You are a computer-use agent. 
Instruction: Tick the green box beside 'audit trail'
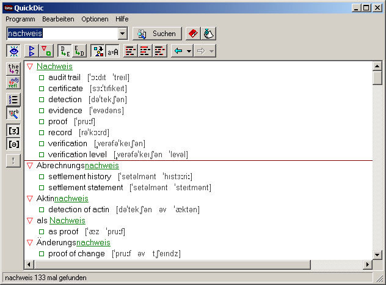coord(42,78)
